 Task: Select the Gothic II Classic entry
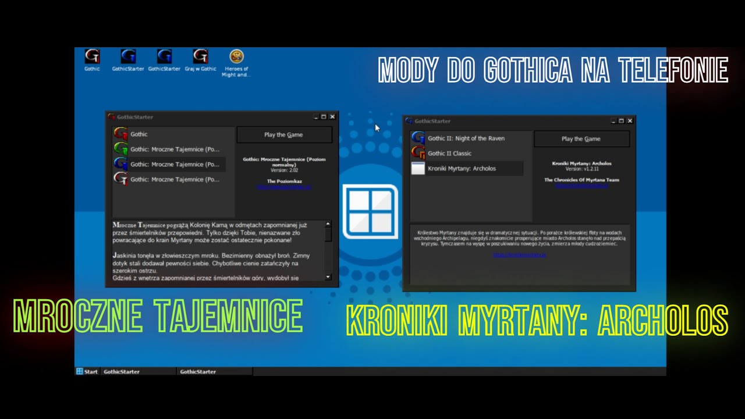coord(467,153)
